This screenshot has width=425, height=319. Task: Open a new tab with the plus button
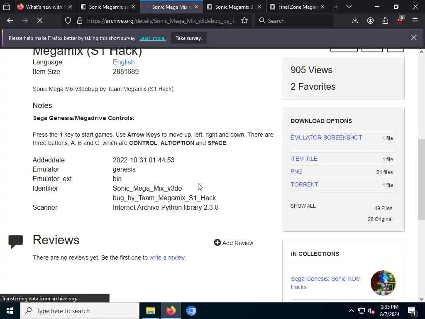(x=336, y=7)
